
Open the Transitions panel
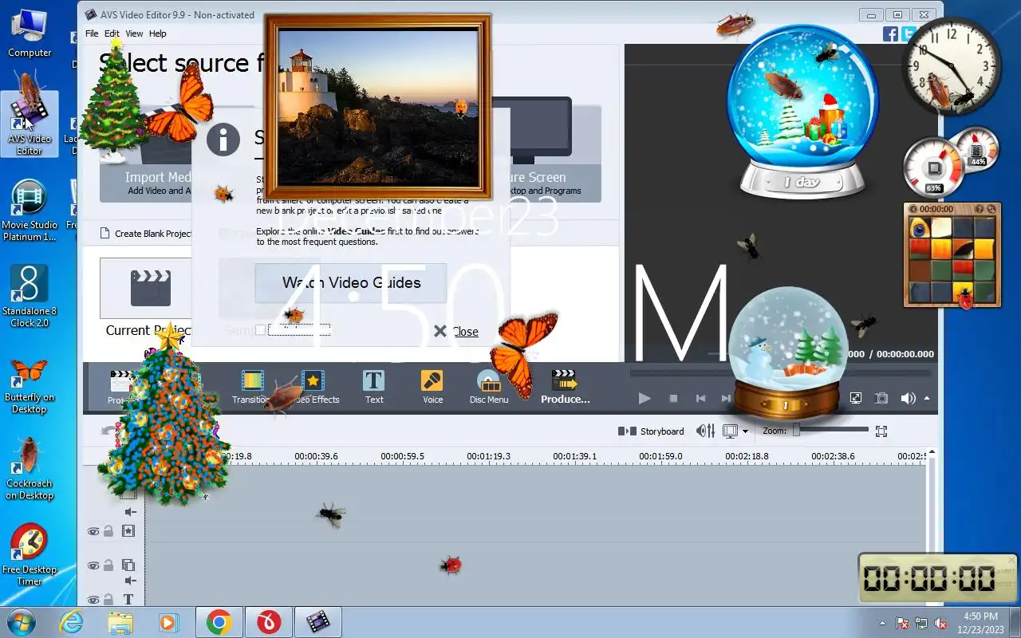[x=252, y=387]
